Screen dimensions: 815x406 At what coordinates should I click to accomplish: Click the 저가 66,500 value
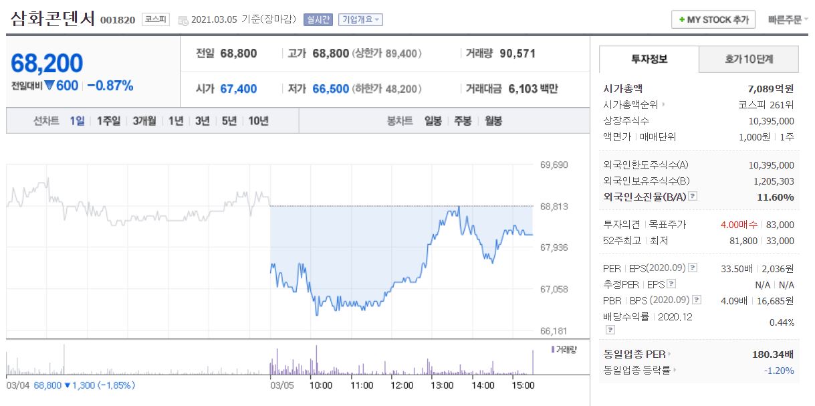(x=331, y=89)
